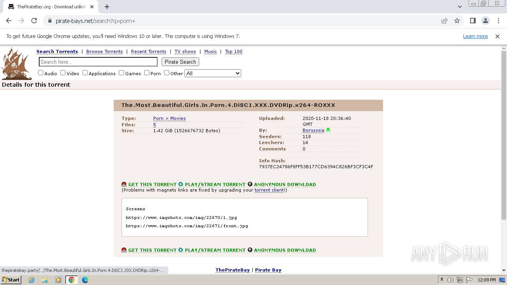Screen dimensions: 507x285
Task: Open media player from taskbar
Action: 58,280
